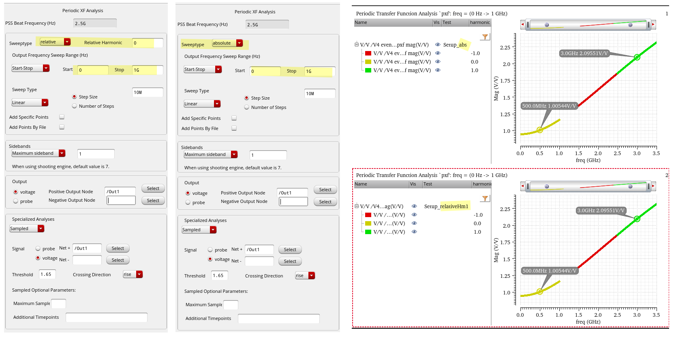Click Threshold field in relative-sweep form
676x337 pixels.
[47, 274]
